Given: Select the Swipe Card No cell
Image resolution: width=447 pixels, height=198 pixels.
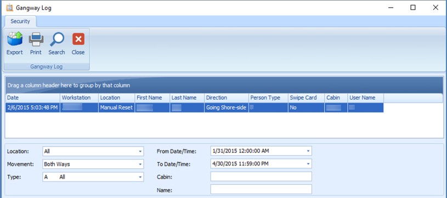Looking at the screenshot, I should pos(306,108).
